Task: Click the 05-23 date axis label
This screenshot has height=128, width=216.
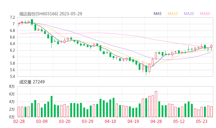Action: (202, 121)
